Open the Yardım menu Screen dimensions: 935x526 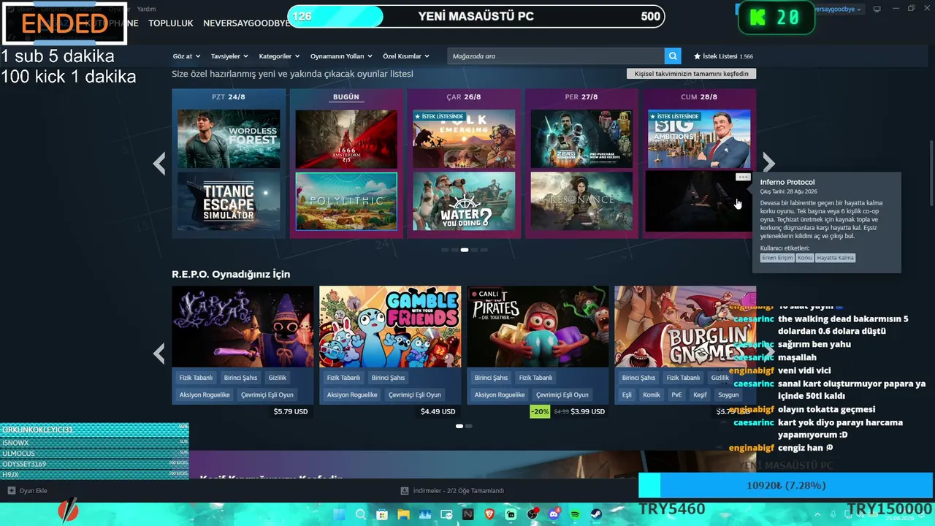[147, 9]
